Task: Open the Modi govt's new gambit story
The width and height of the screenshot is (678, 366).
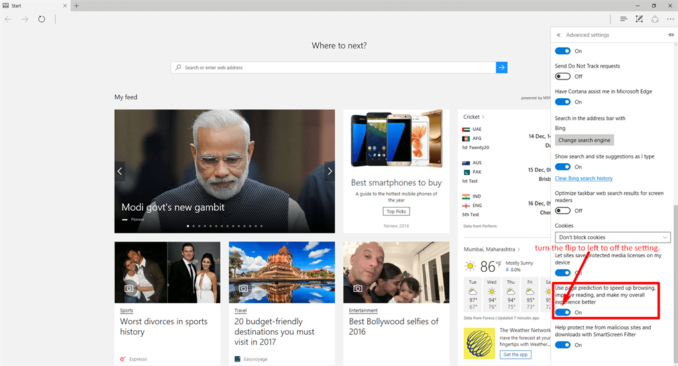Action: pyautogui.click(x=173, y=208)
